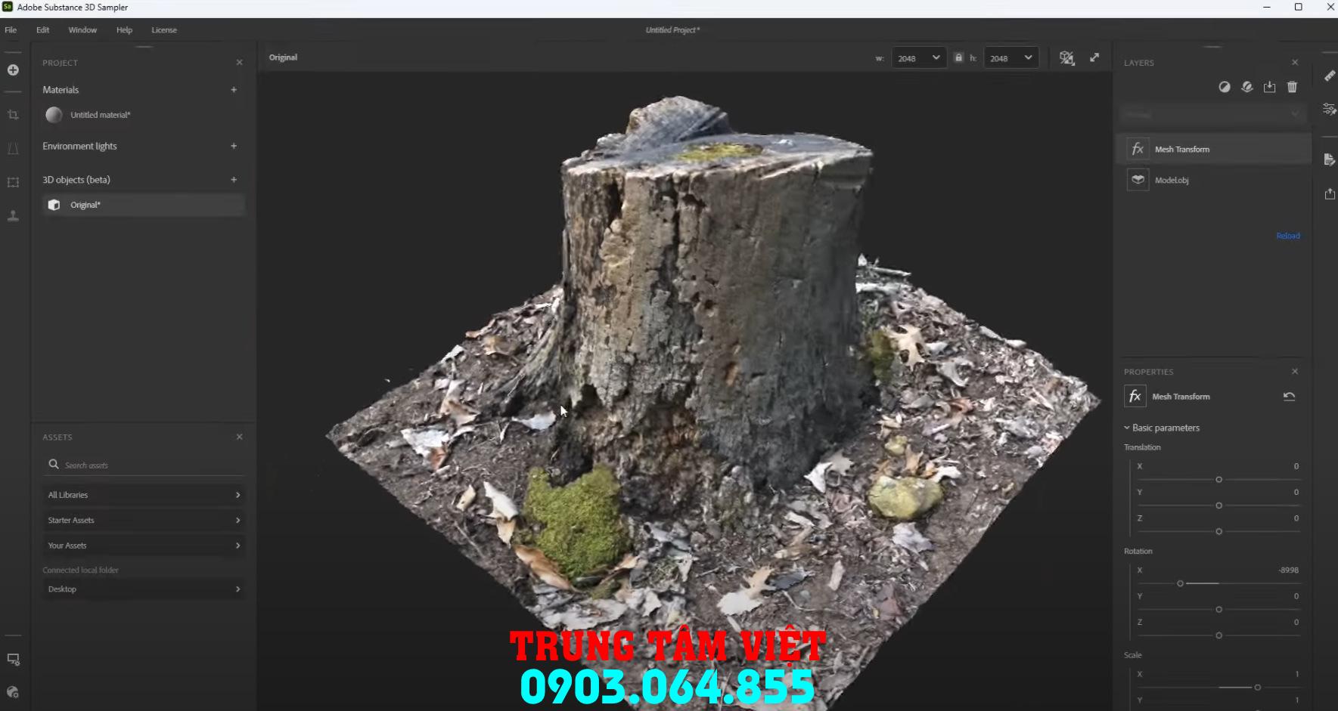Image resolution: width=1338 pixels, height=711 pixels.
Task: Click the Original viewport label
Action: [x=283, y=57]
